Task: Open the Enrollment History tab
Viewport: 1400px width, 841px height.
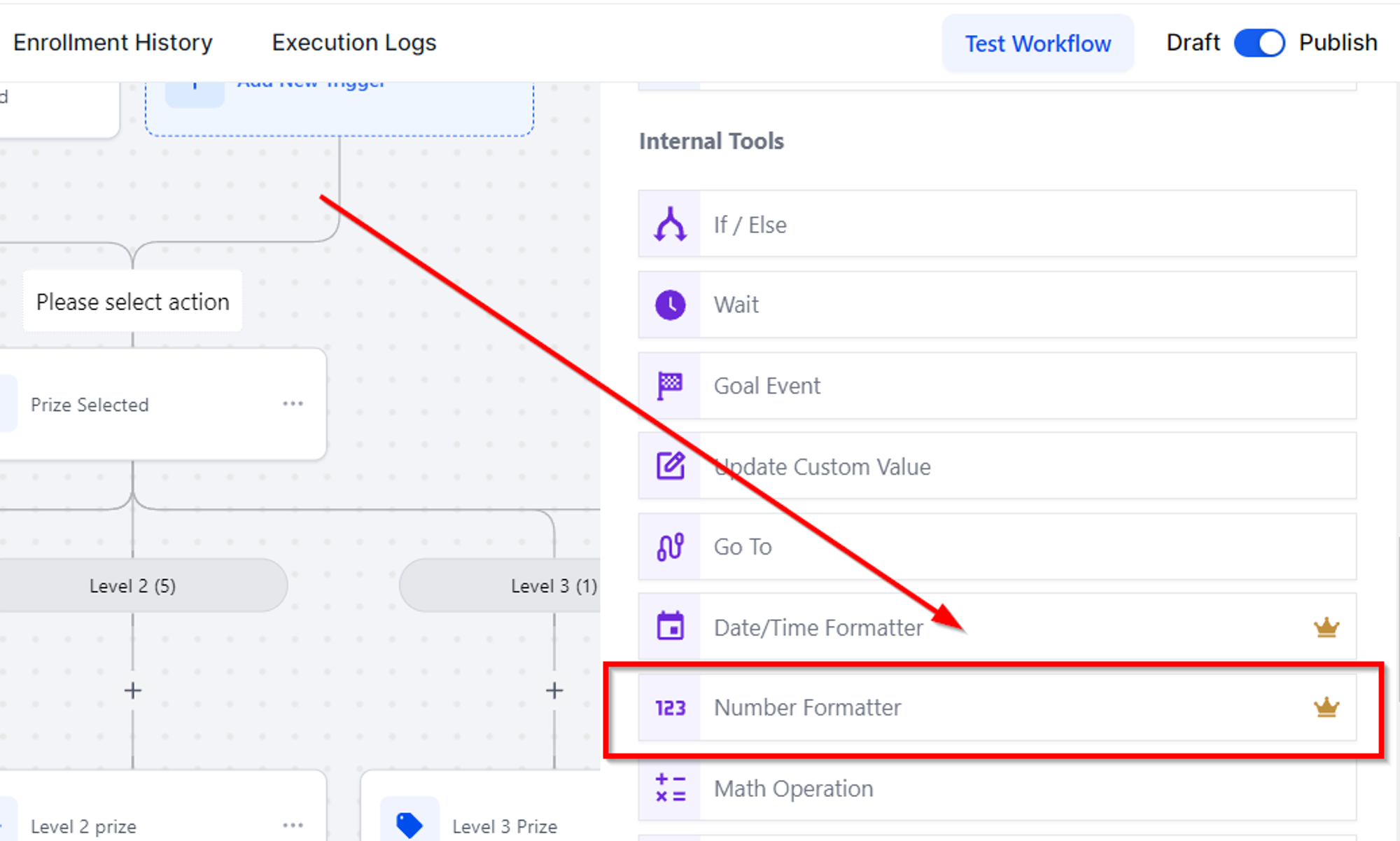Action: click(x=113, y=43)
